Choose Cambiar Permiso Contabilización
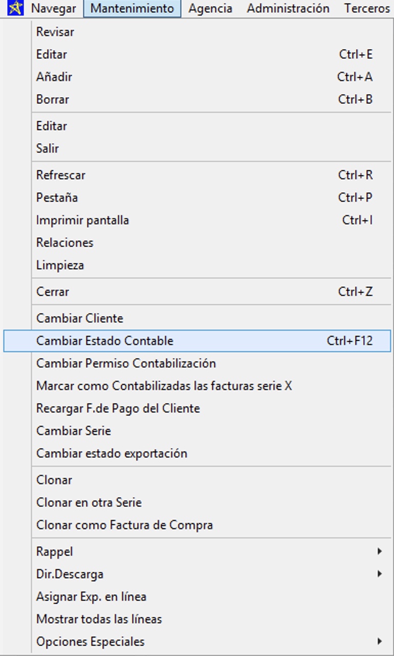394x656 pixels. tap(126, 363)
